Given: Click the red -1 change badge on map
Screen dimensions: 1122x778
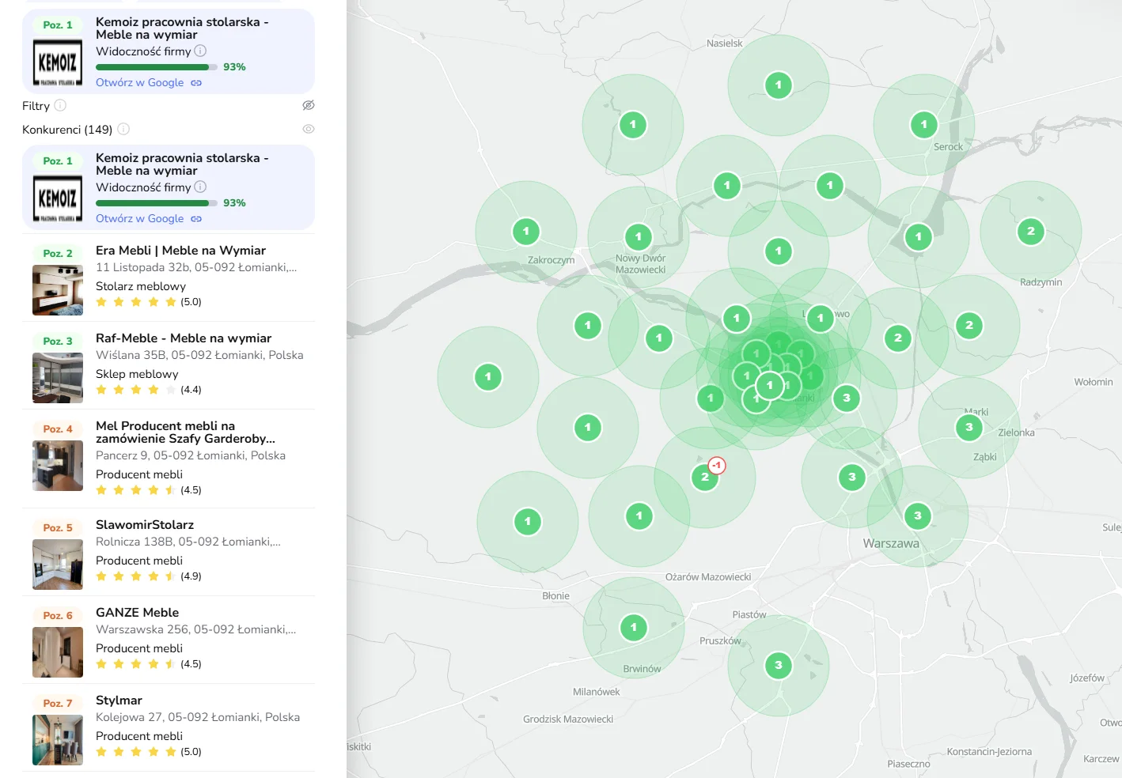Looking at the screenshot, I should 717,466.
